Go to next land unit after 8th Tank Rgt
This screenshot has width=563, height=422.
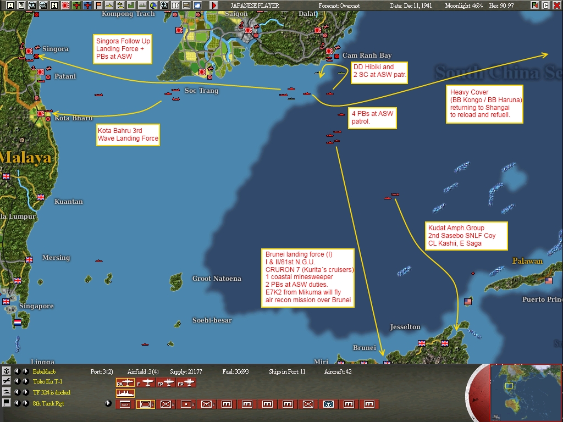pyautogui.click(x=25, y=403)
